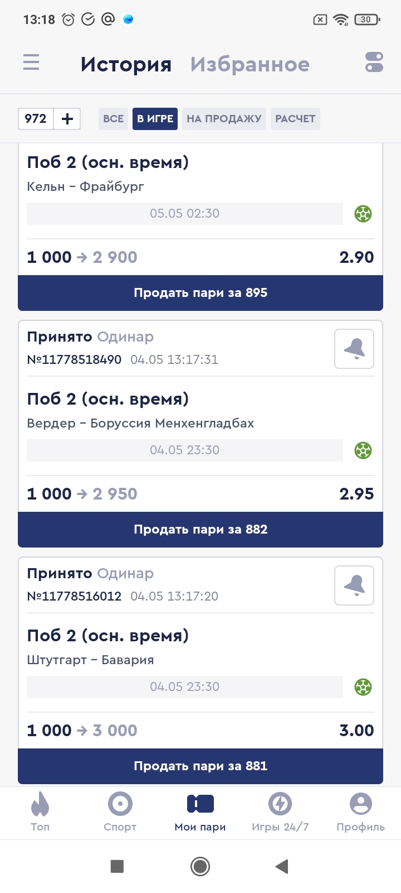Switch to the Избранное tab
The width and height of the screenshot is (401, 893).
pyautogui.click(x=250, y=64)
